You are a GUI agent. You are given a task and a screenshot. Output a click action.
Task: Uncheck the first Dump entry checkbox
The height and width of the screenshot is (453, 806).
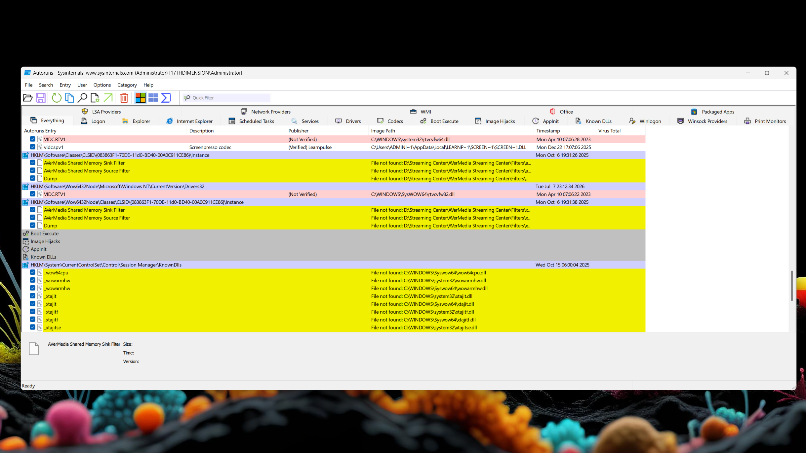click(32, 178)
